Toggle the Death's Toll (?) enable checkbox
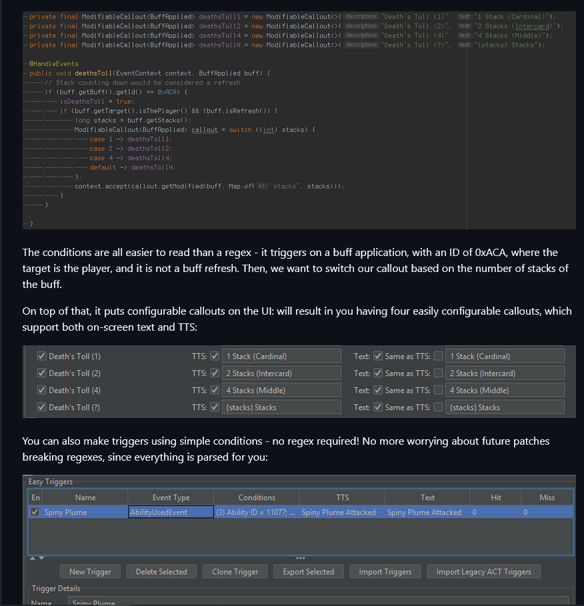The image size is (584, 606). pos(41,407)
